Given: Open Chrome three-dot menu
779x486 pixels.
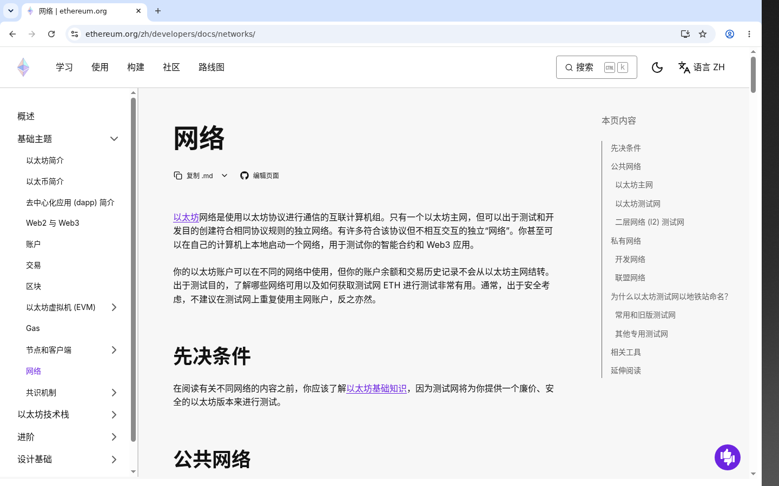Looking at the screenshot, I should (749, 34).
